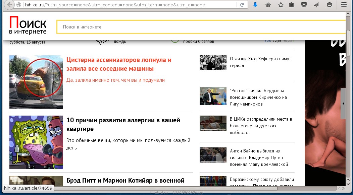Open the yellow taxi article thumbnail
This screenshot has height=195, width=353.
[x=36, y=82]
